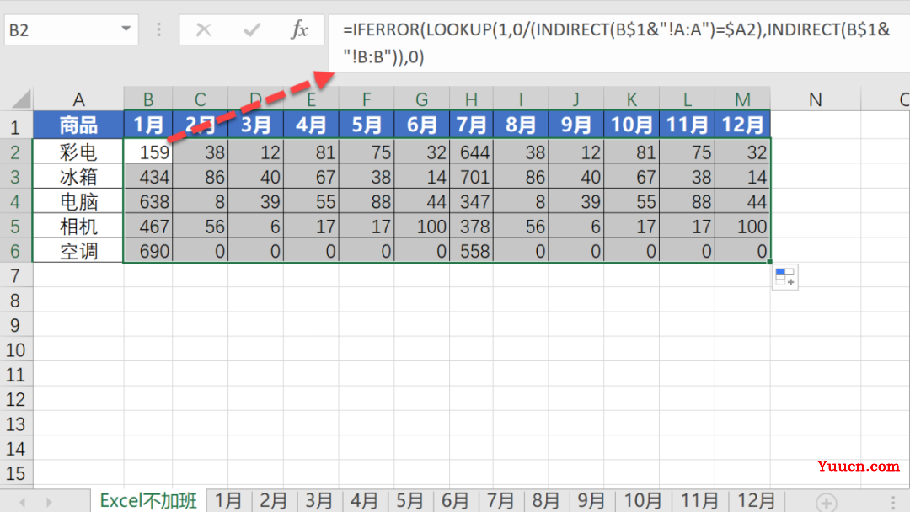The image size is (910, 512).
Task: Open the 5月 sheet tab
Action: (409, 500)
